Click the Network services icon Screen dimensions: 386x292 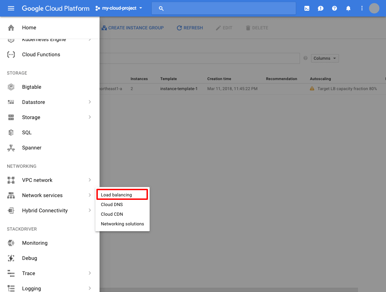(x=11, y=195)
